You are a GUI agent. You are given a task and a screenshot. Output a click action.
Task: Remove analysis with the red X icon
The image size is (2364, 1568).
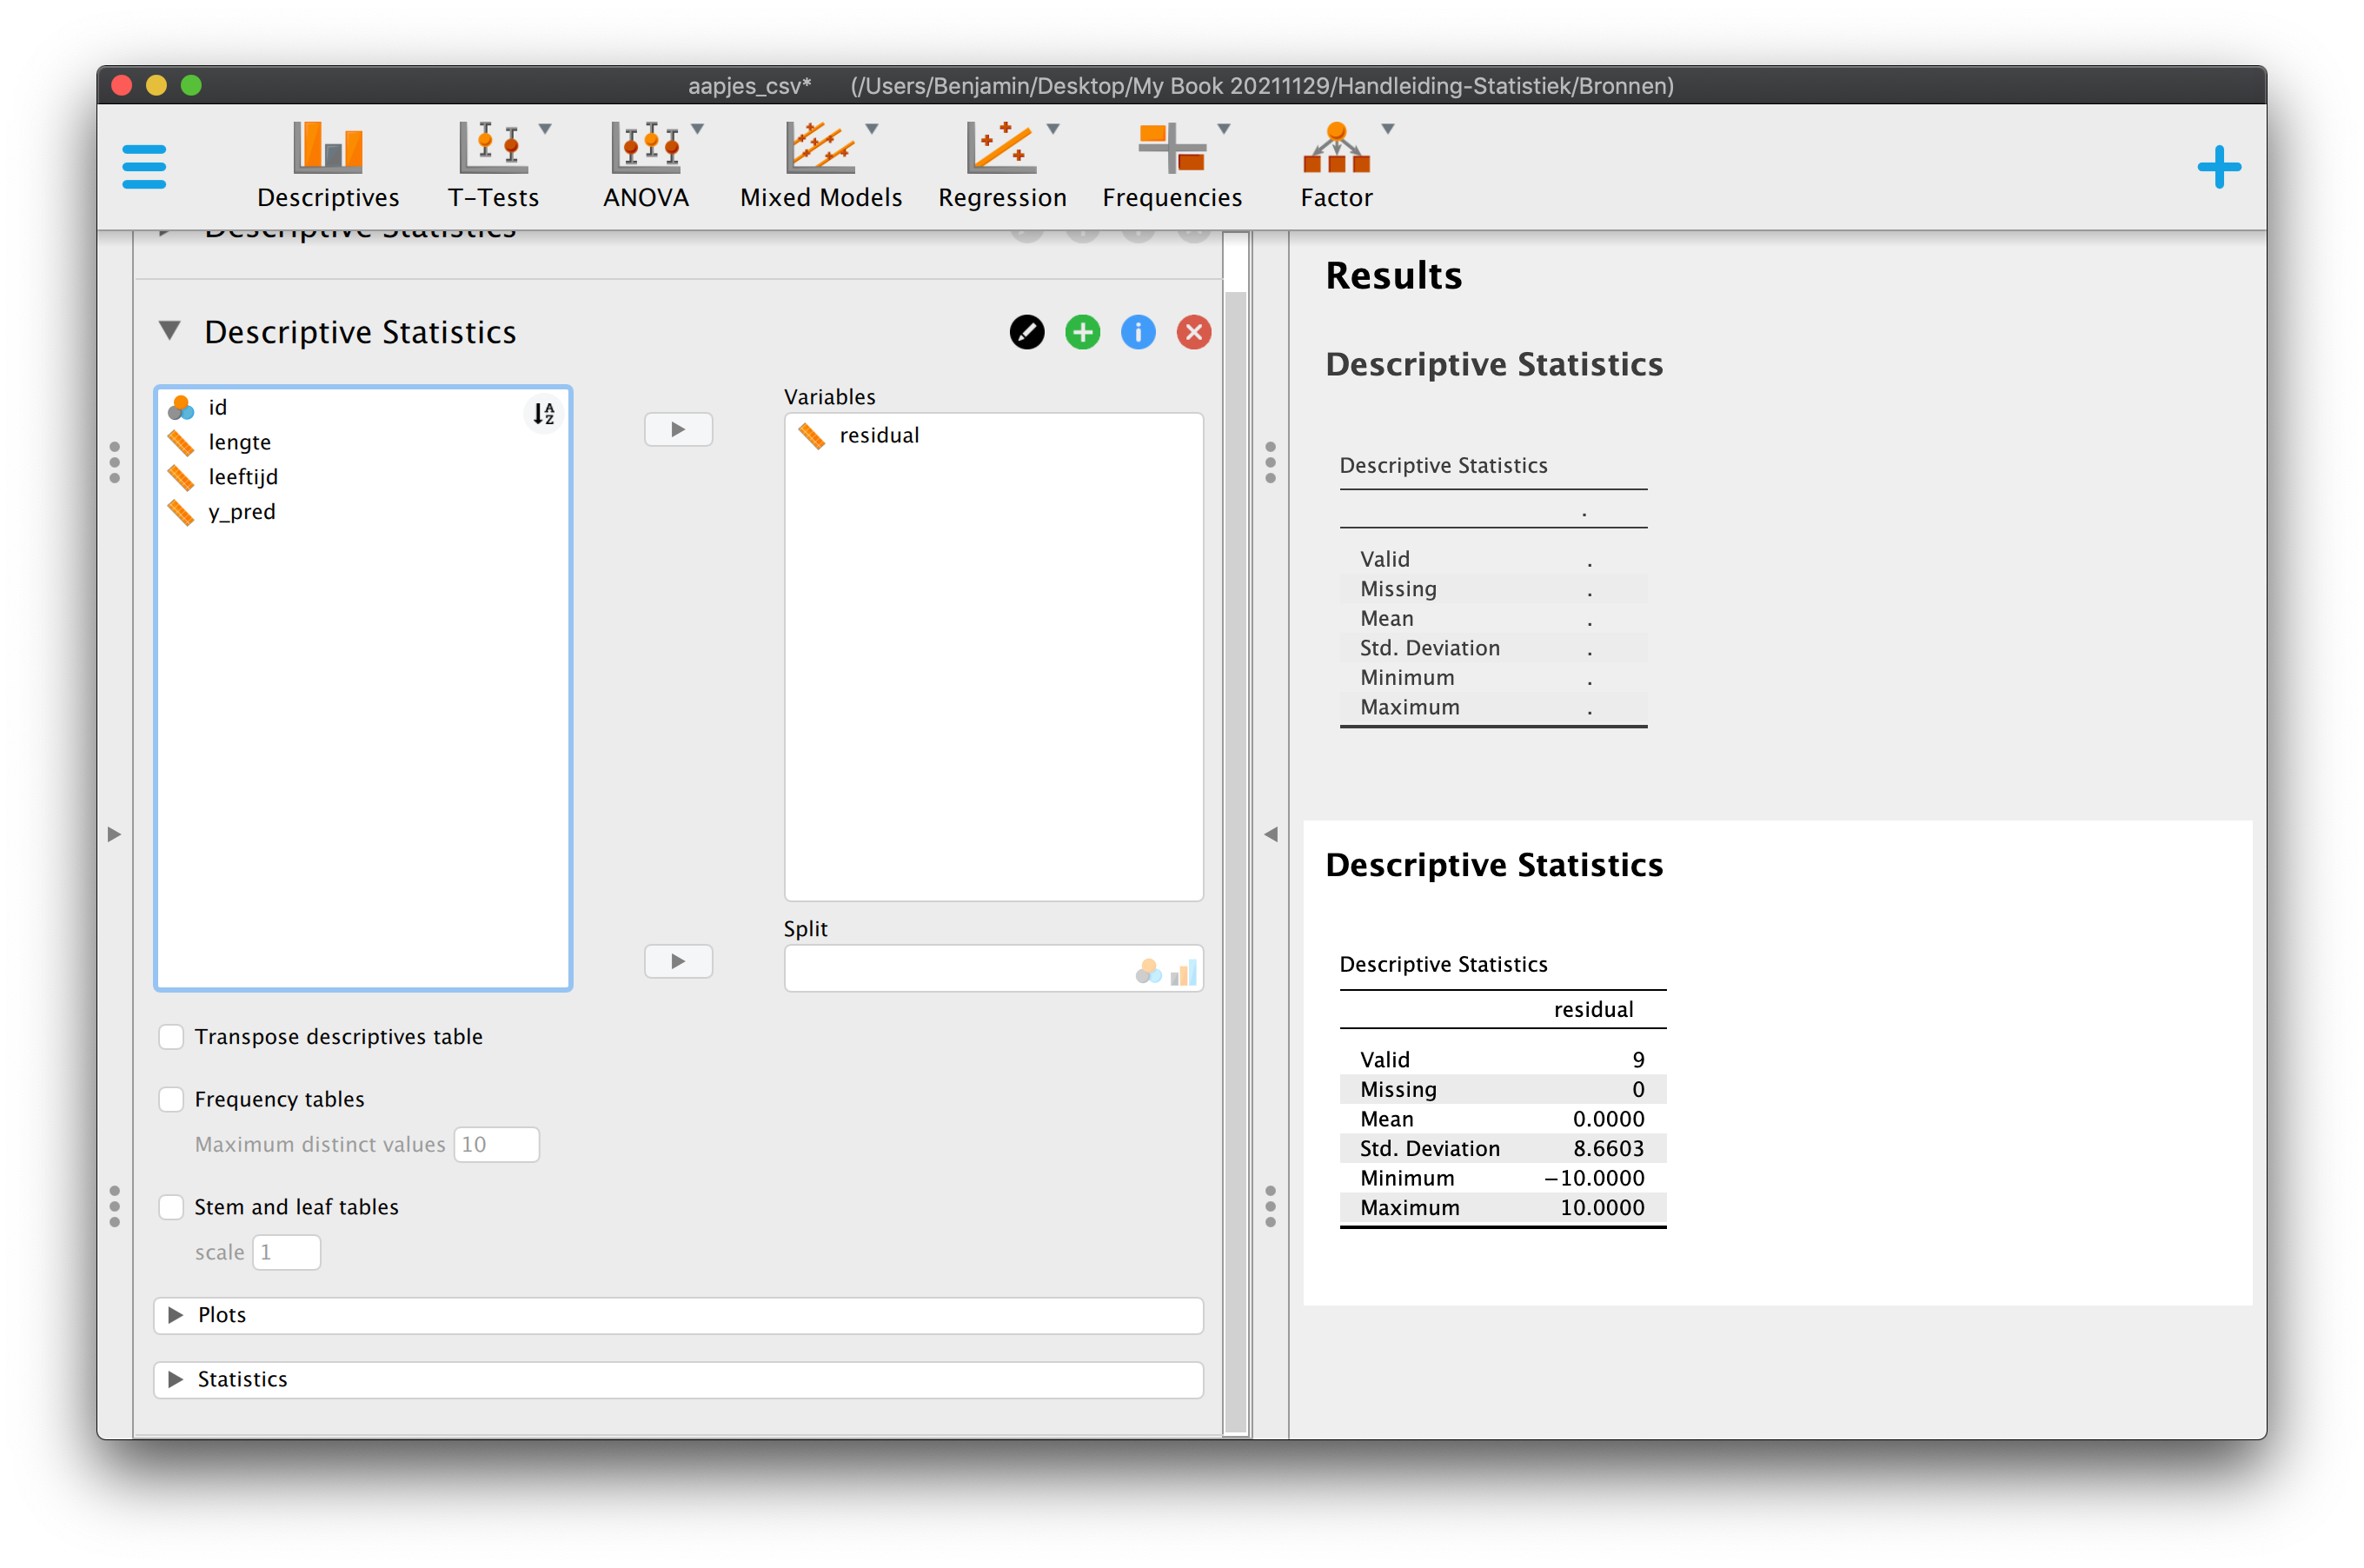tap(1194, 332)
